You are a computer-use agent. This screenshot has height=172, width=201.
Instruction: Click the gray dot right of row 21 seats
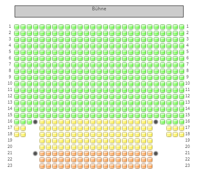156,153
